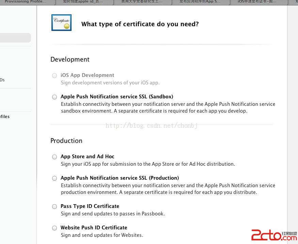Select the iOS App Development radio button
Image resolution: width=298 pixels, height=244 pixels.
click(54, 76)
